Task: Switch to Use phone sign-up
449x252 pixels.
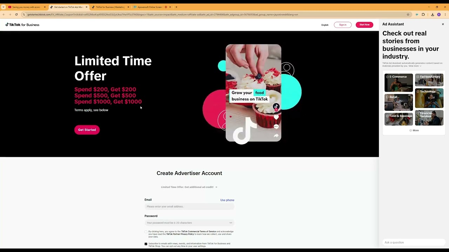Action: coord(227,200)
